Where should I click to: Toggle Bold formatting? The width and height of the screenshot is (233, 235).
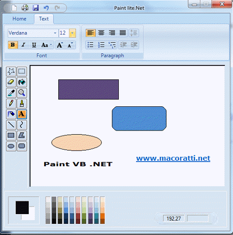pyautogui.click(x=13, y=45)
